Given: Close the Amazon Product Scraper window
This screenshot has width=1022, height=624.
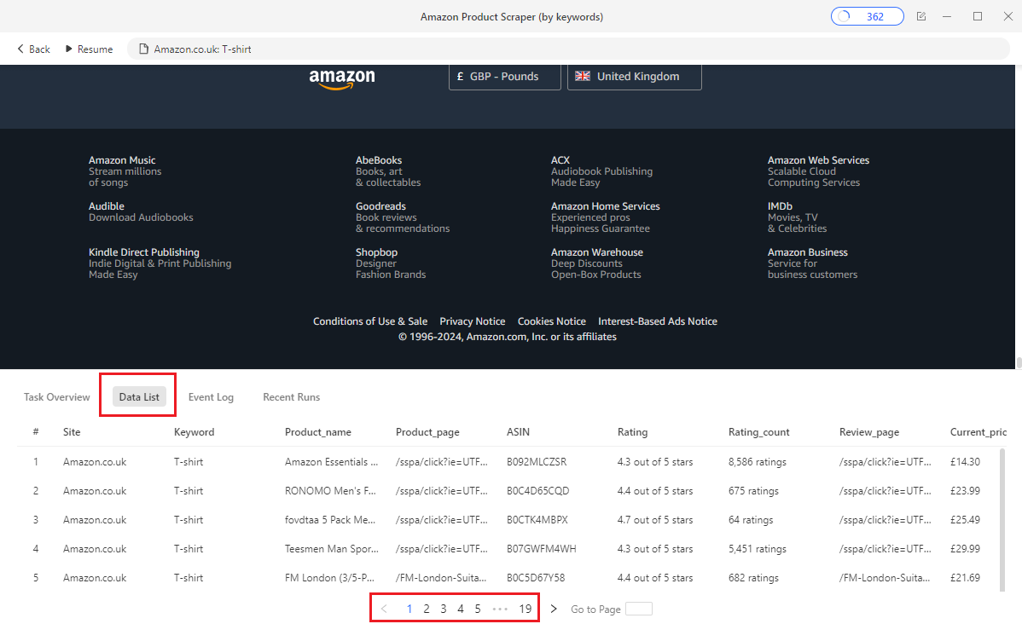Looking at the screenshot, I should (1007, 16).
